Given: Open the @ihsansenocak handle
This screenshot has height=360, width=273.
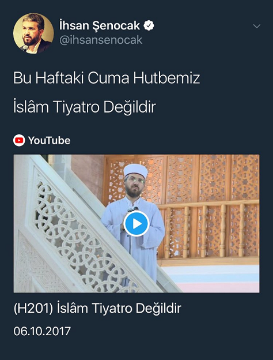Looking at the screenshot, I should point(101,40).
